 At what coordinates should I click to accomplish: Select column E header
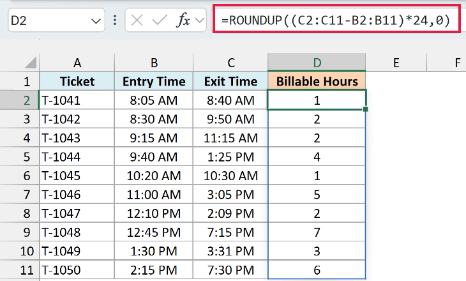(396, 63)
